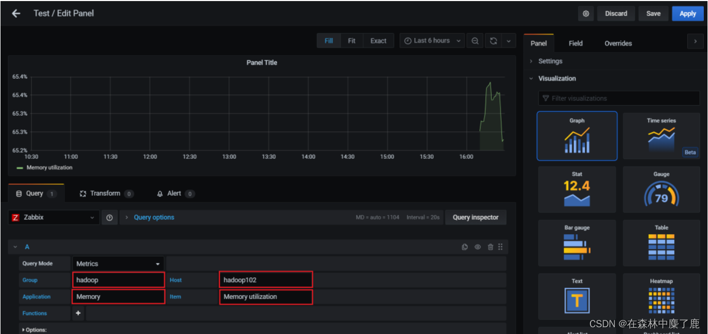
Task: Set view mode to Fill
Action: [x=329, y=41]
